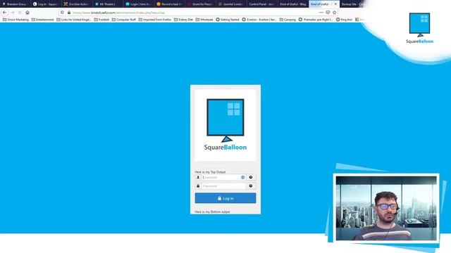Open the Getting Started bookmark

click(x=228, y=20)
